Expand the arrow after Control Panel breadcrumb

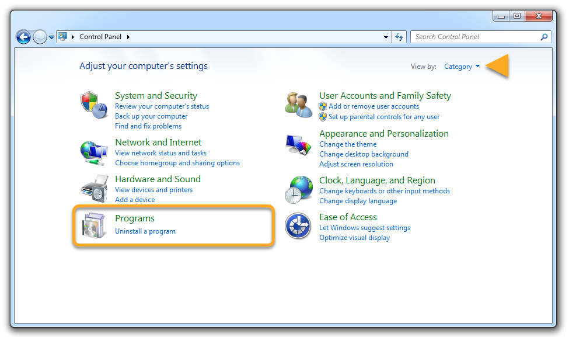[128, 37]
